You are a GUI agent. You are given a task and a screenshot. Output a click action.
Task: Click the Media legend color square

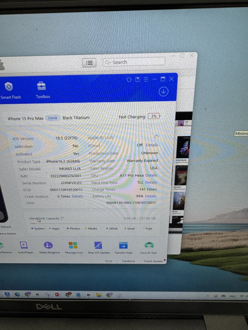[86, 228]
